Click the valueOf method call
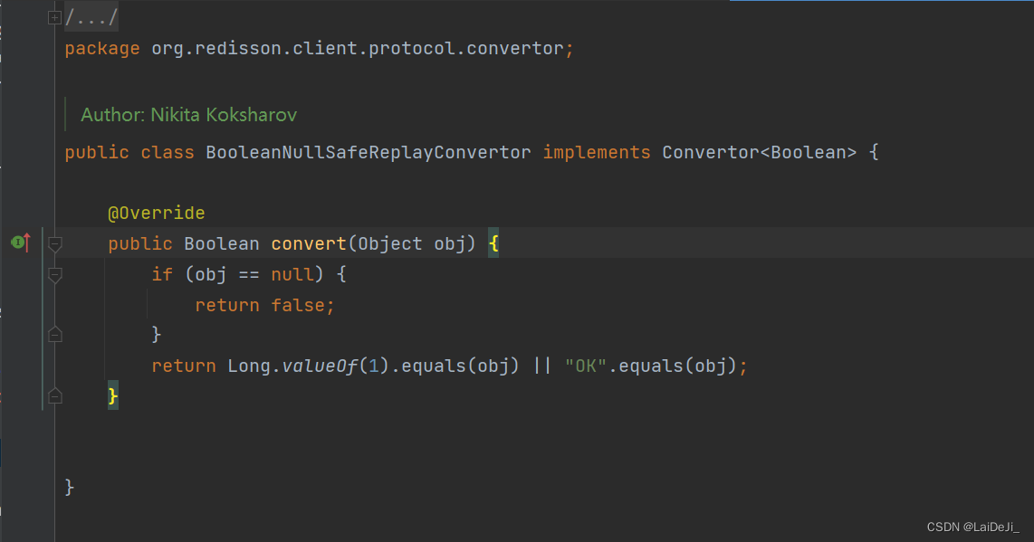Image resolution: width=1034 pixels, height=542 pixels. [x=321, y=366]
